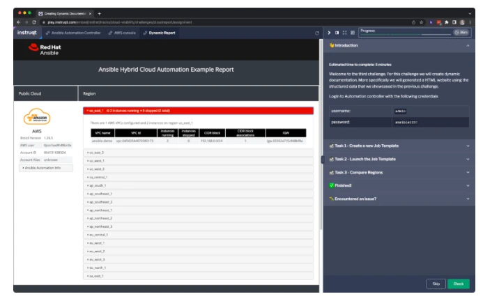The image size is (483, 301).
Task: Open the purple browser extension icon
Action: [x=431, y=22]
